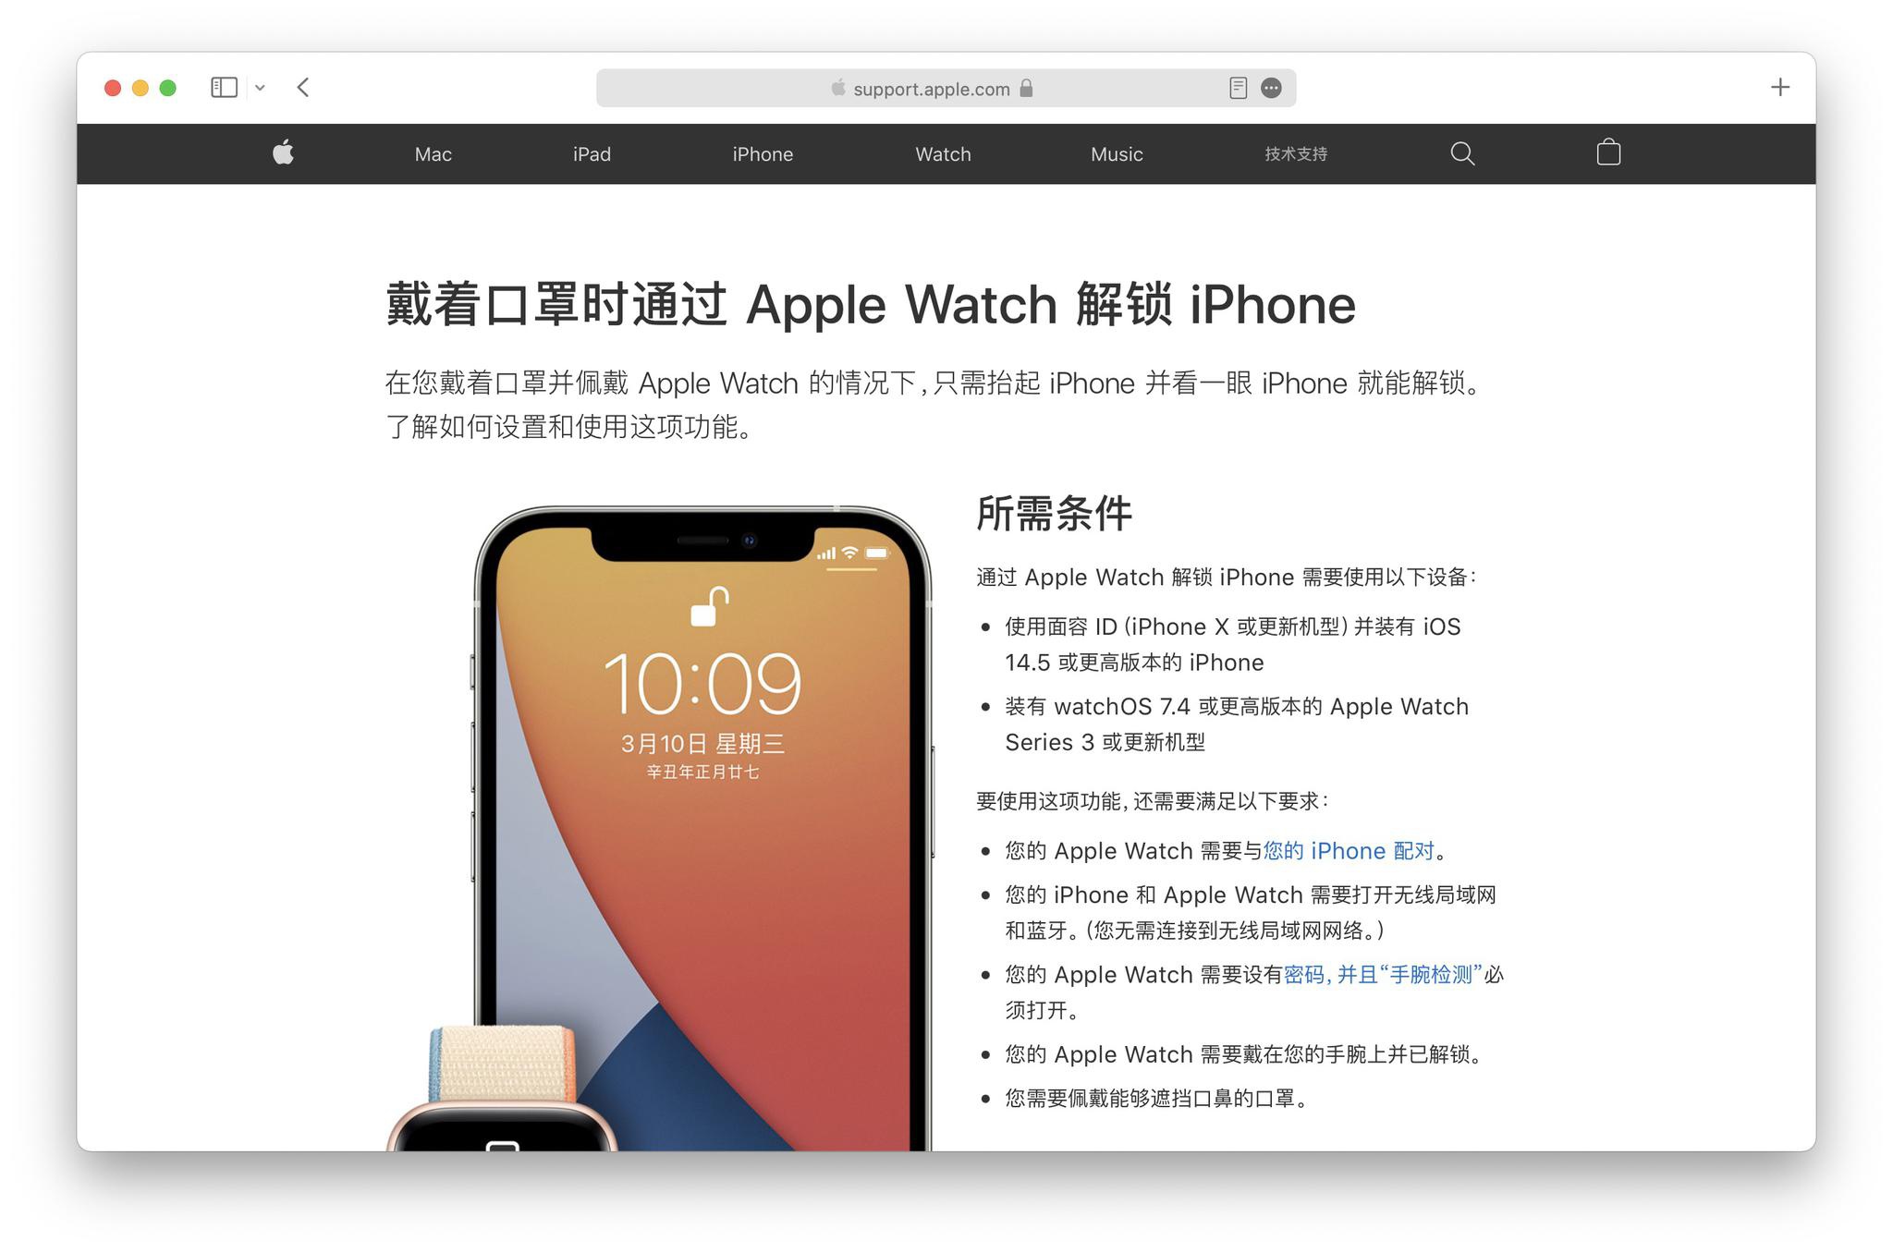Click the Apple logo icon in navbar

pos(281,152)
